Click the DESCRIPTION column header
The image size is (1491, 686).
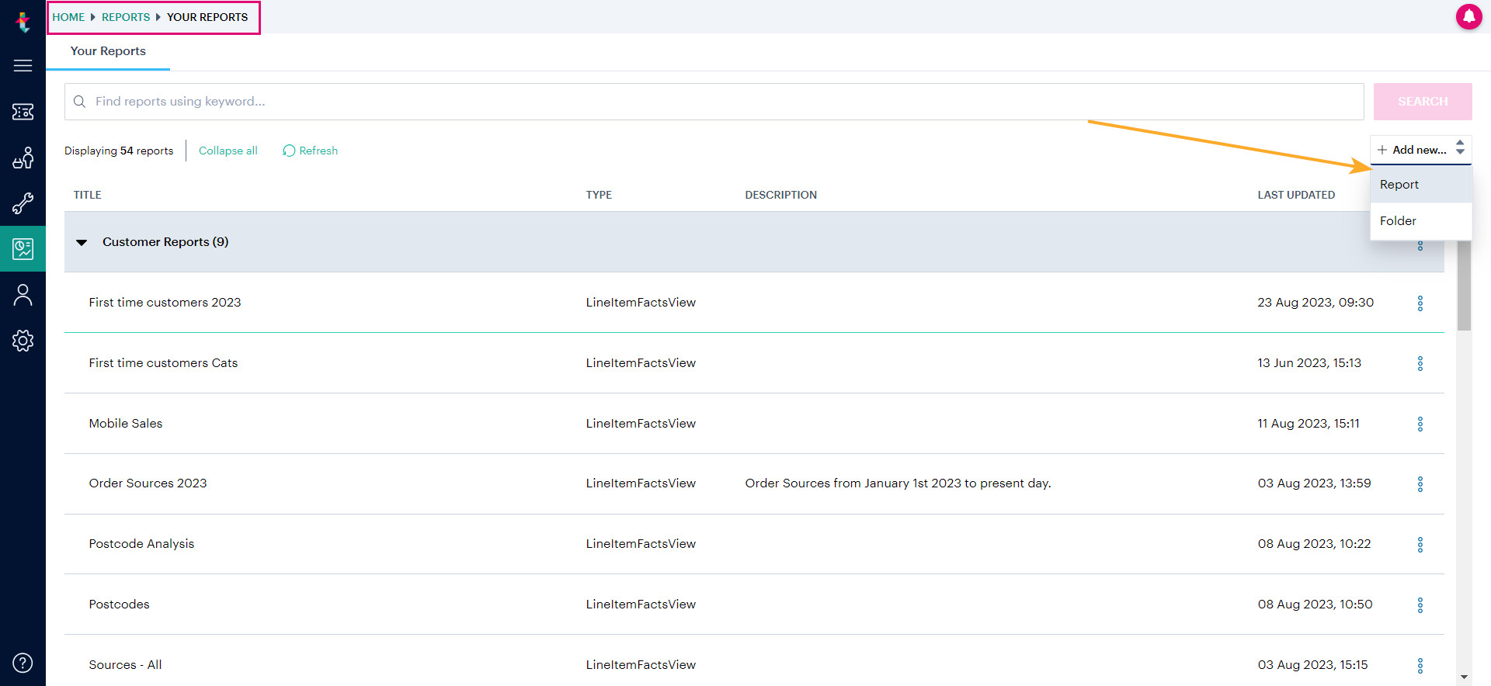pyautogui.click(x=781, y=195)
